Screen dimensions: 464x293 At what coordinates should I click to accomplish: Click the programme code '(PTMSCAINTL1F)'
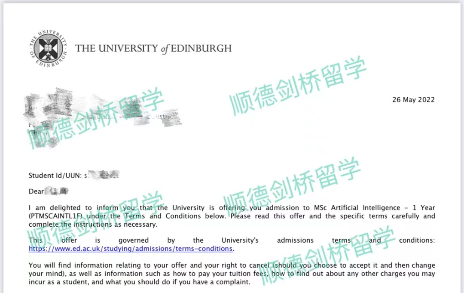(x=55, y=216)
